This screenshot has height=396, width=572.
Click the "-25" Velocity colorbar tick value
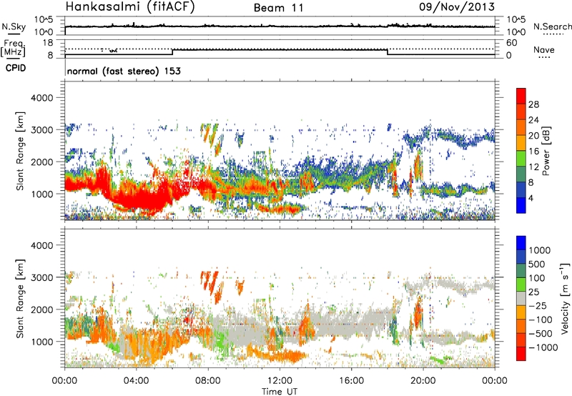click(x=536, y=305)
